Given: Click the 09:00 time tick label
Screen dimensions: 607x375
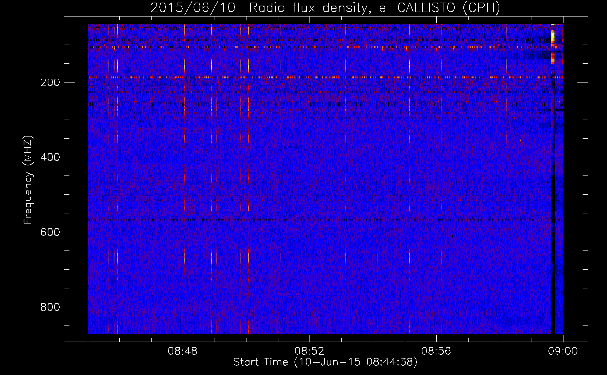Looking at the screenshot, I should click(563, 351).
